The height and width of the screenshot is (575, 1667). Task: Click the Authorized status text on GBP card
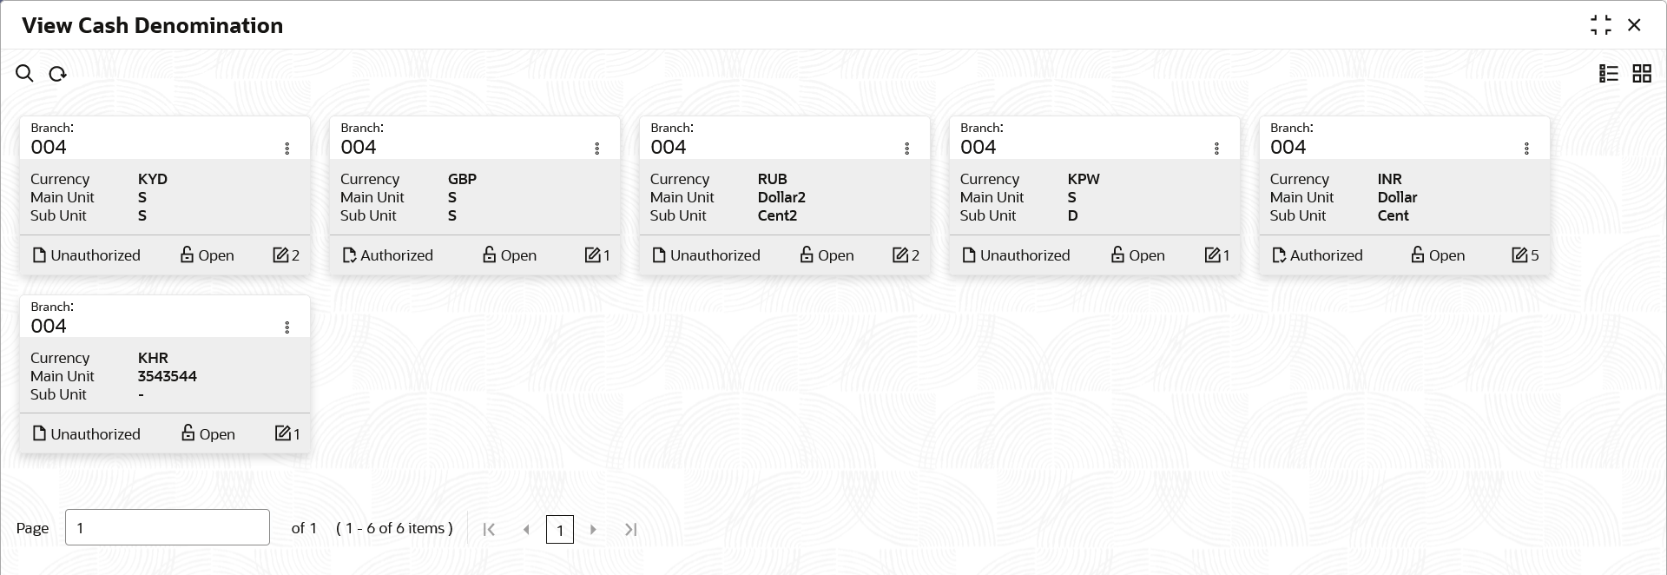click(x=397, y=255)
